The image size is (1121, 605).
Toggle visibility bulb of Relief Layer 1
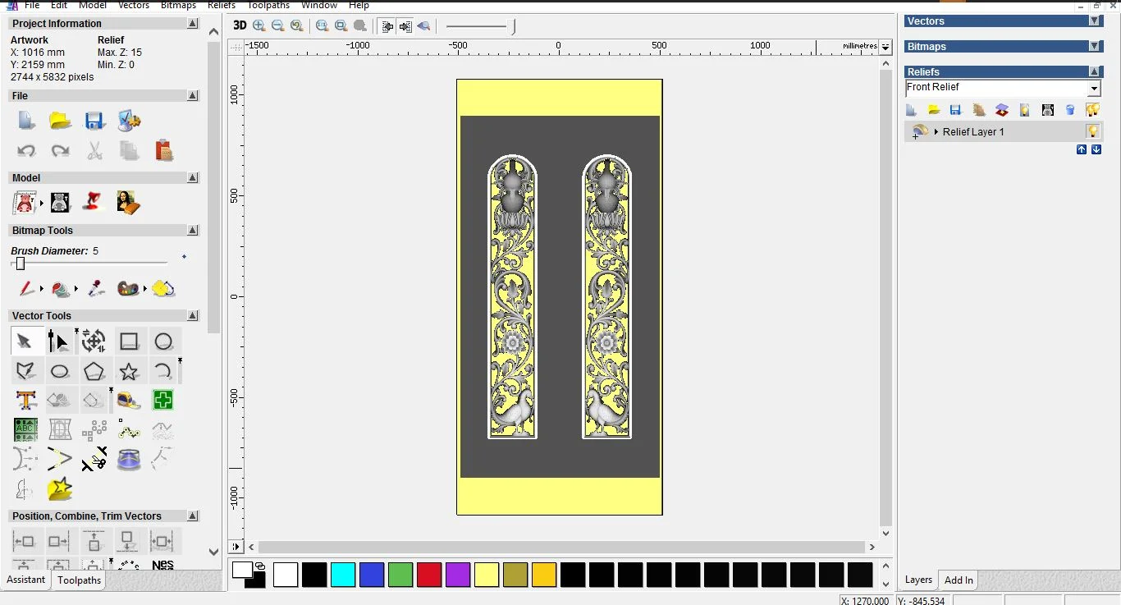1092,131
